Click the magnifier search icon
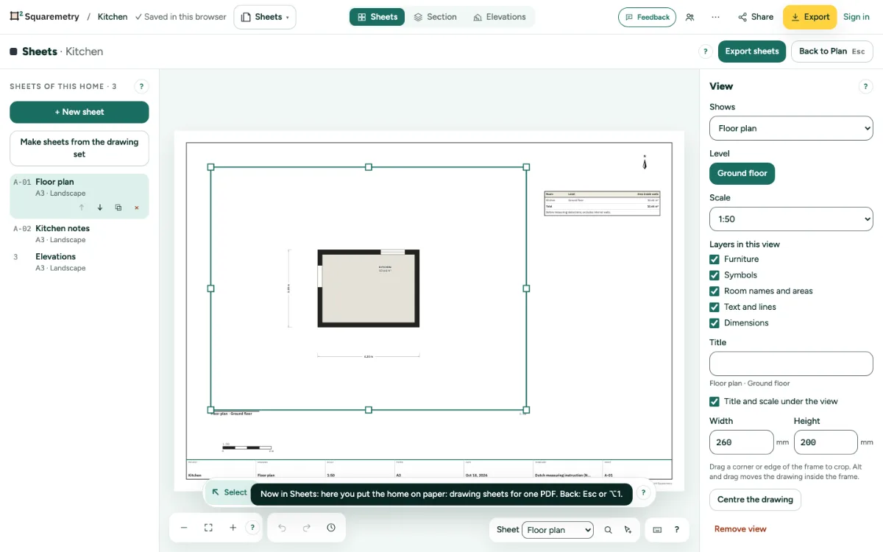Image resolution: width=883 pixels, height=552 pixels. click(608, 530)
